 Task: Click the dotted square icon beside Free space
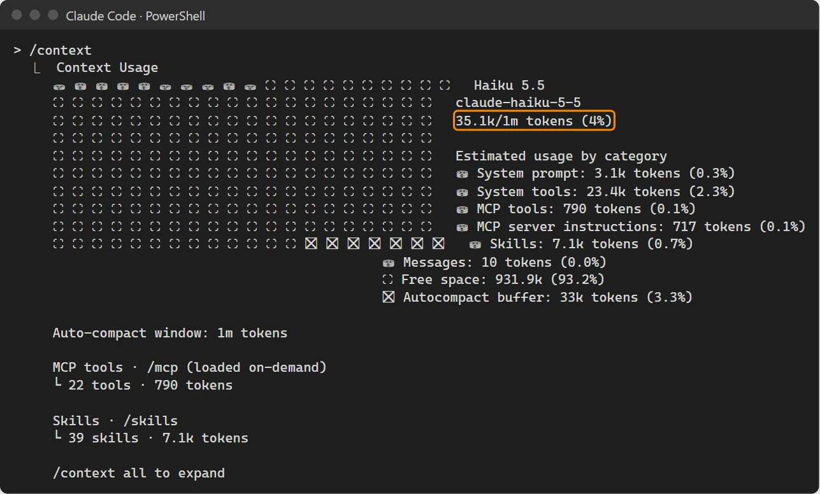[x=388, y=279]
